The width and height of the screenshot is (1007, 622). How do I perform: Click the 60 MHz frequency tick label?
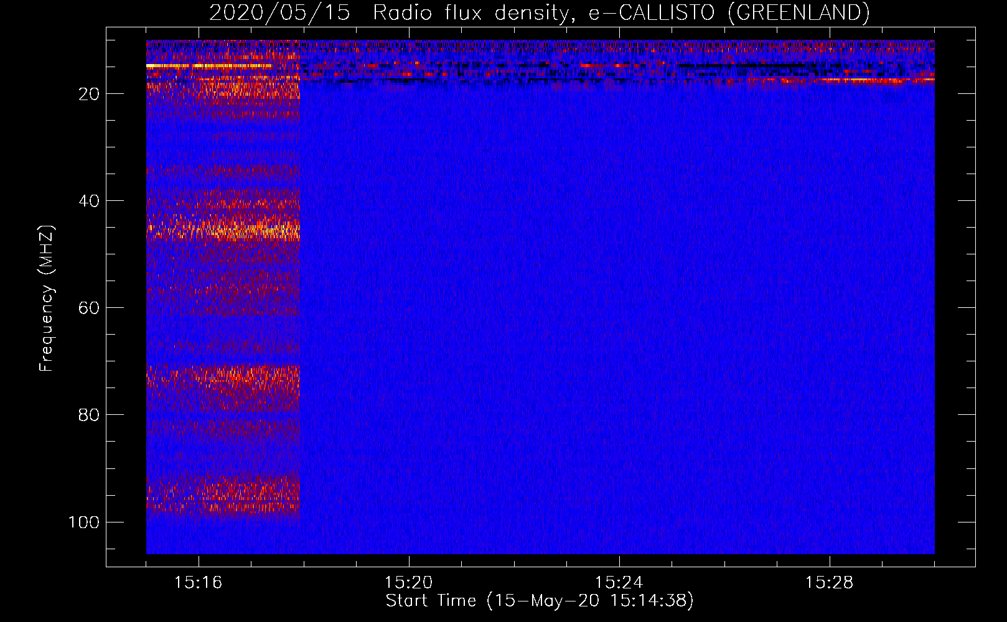[x=89, y=308]
